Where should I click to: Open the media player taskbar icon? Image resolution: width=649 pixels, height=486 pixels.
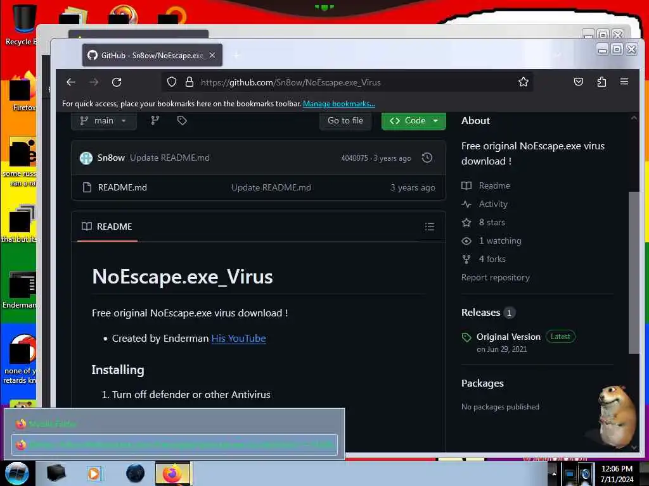tap(94, 473)
